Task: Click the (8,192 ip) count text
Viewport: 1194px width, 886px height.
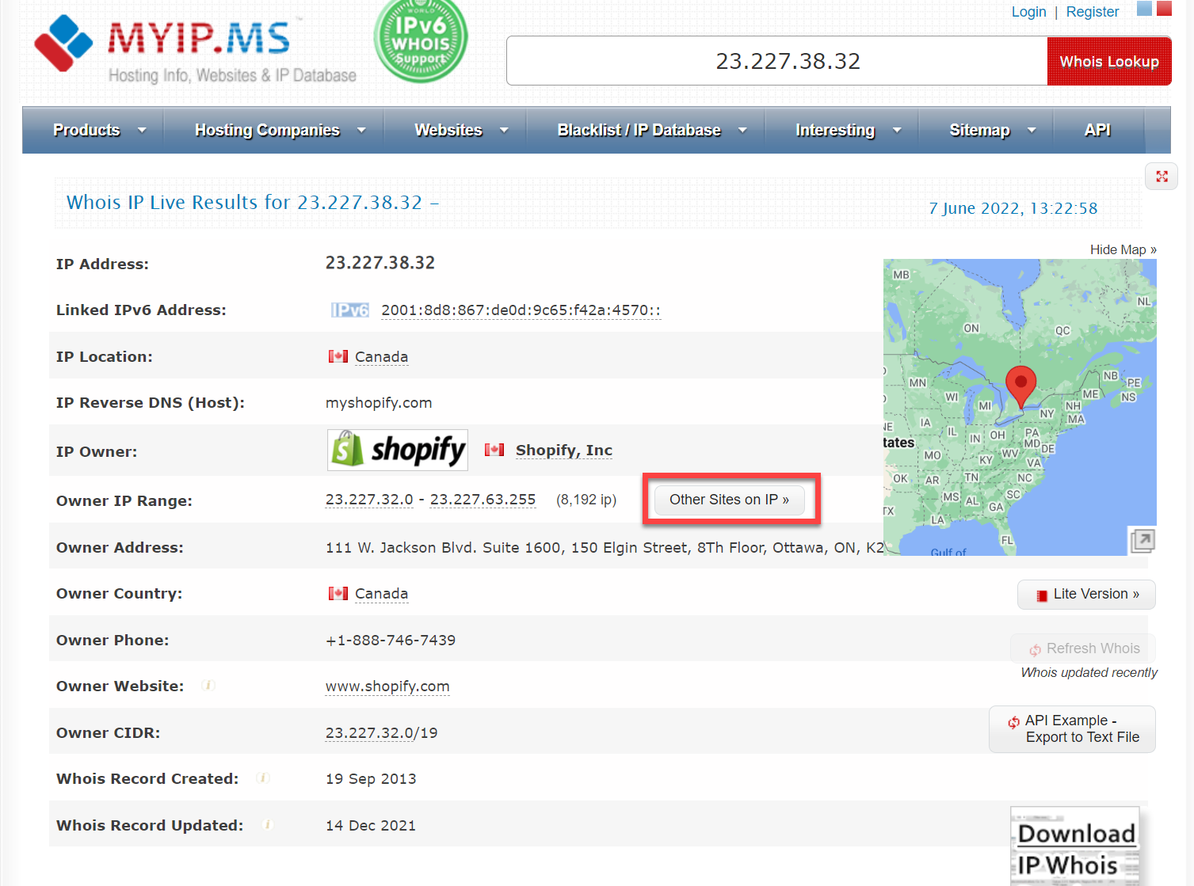Action: click(x=586, y=500)
